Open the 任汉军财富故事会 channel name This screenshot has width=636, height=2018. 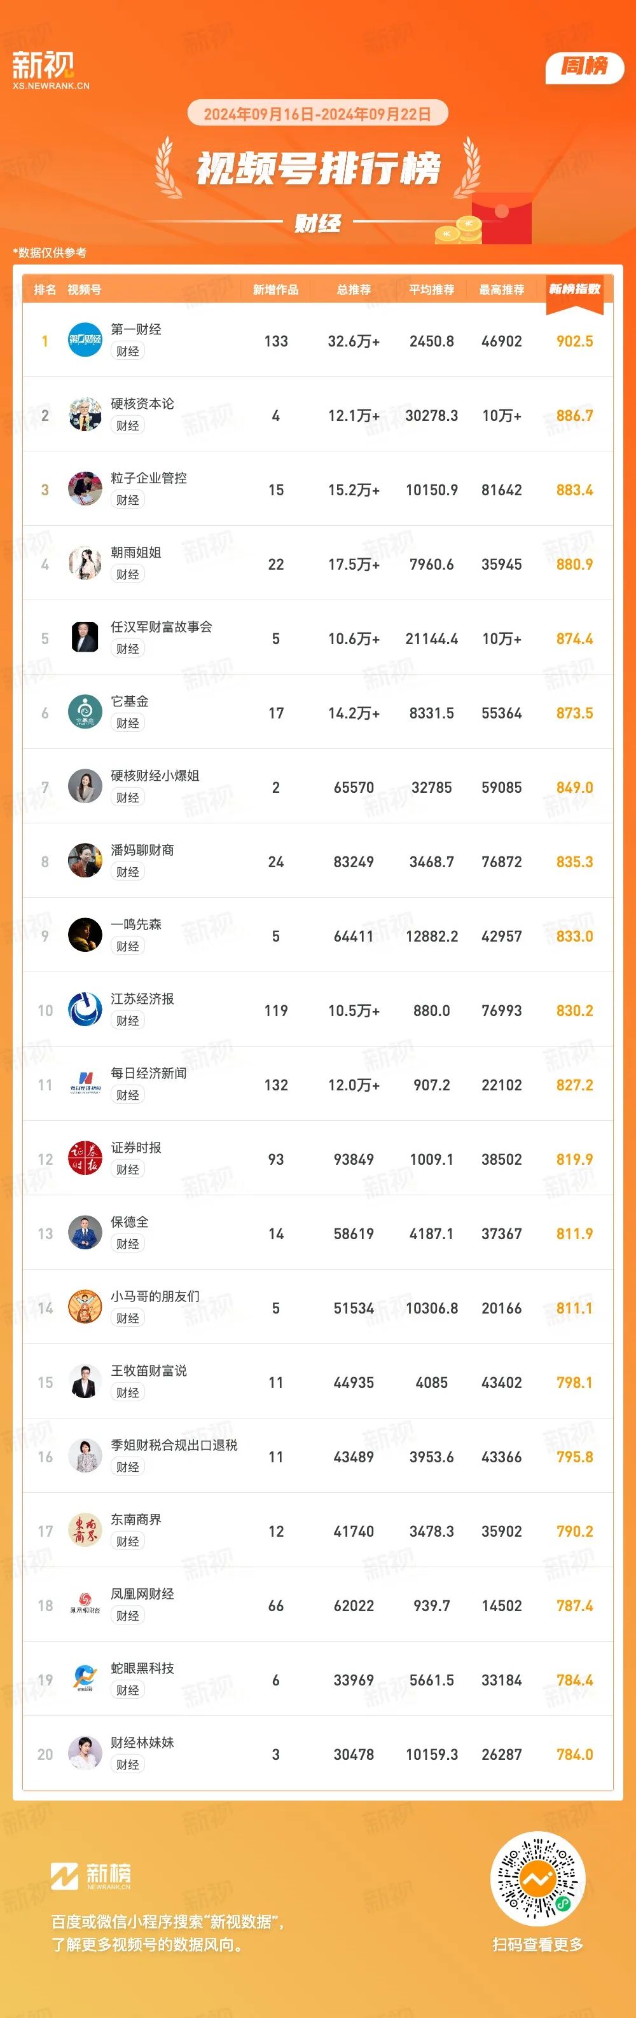tap(162, 627)
